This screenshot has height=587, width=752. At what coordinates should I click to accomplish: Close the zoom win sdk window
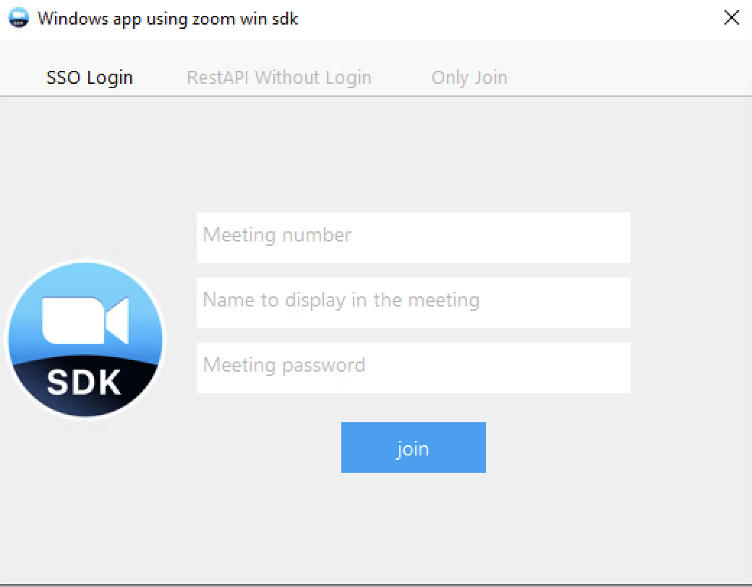pyautogui.click(x=731, y=18)
